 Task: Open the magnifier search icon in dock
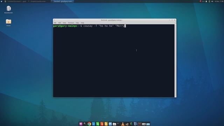tap(85, 124)
